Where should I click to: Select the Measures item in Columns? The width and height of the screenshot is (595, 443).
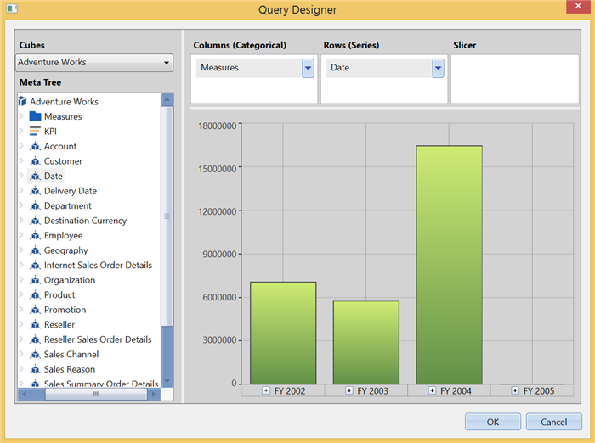249,68
